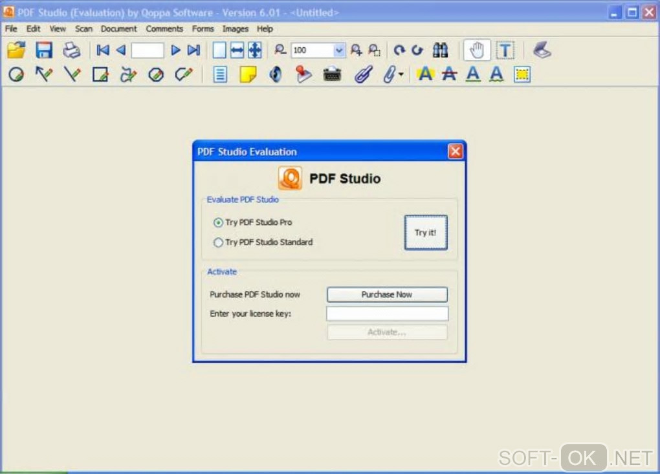Select the Hand tool
Image resolution: width=660 pixels, height=474 pixels.
tap(476, 50)
